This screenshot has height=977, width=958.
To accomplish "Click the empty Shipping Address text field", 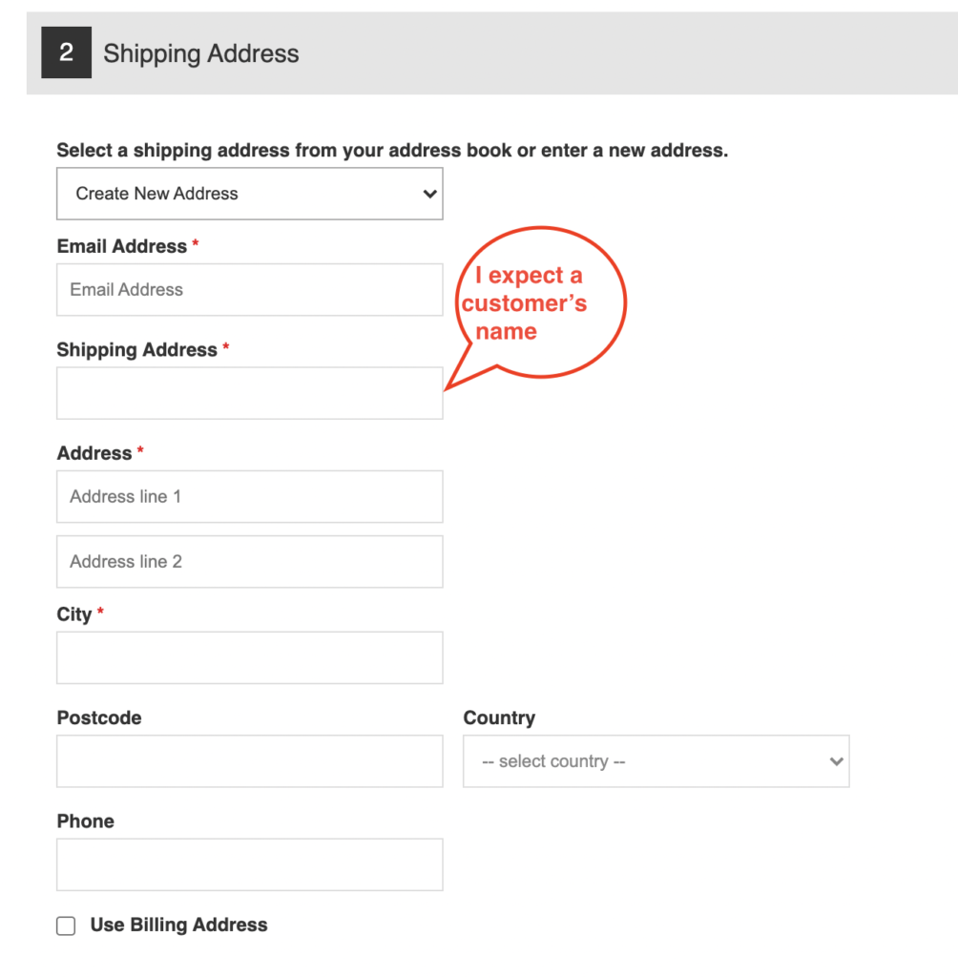I will click(249, 393).
